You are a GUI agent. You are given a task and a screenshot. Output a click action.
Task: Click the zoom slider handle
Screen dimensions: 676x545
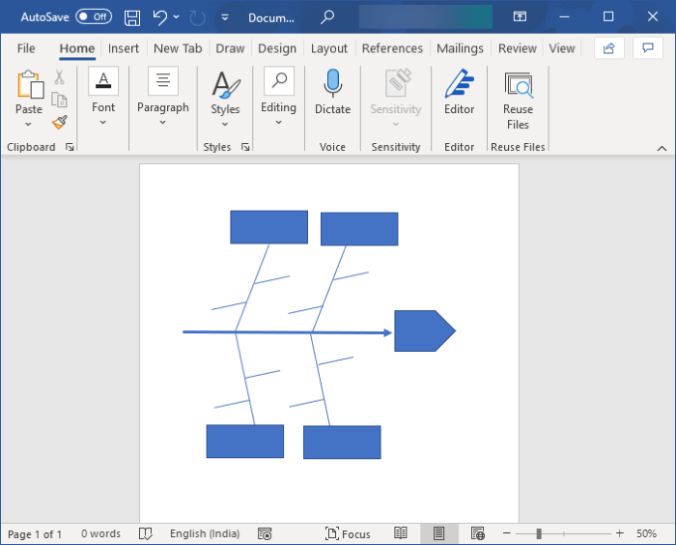[x=539, y=533]
